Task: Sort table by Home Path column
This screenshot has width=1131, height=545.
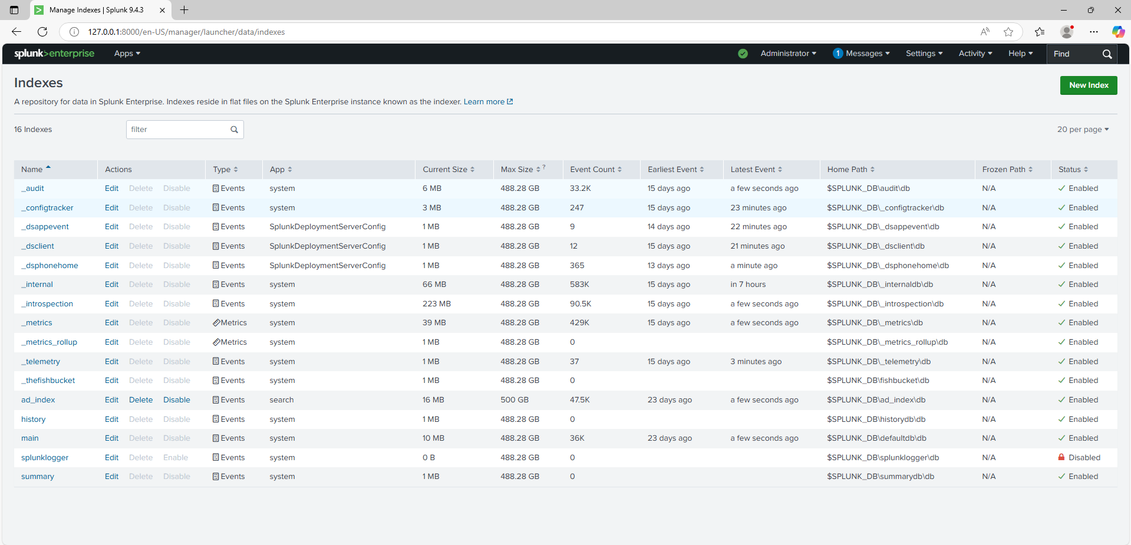Action: [x=850, y=170]
